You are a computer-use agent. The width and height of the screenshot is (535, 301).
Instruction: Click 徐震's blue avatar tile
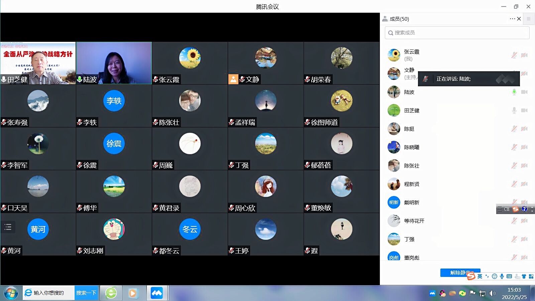(114, 143)
